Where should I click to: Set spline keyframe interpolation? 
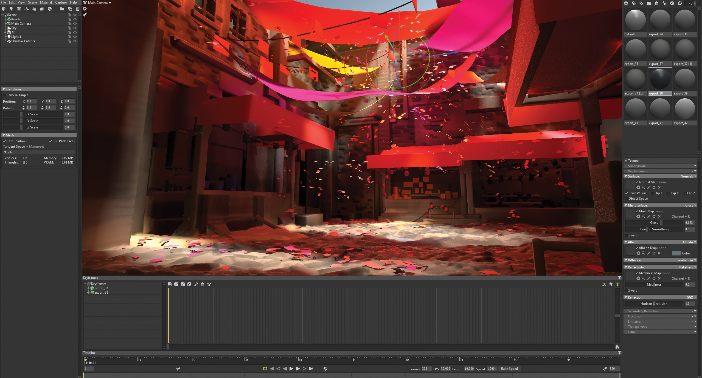183,284
